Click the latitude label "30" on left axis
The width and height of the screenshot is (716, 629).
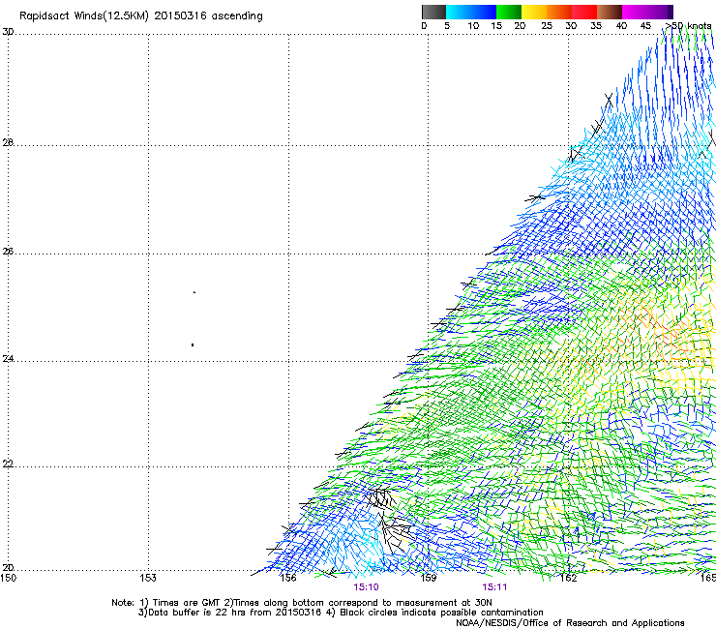point(8,32)
